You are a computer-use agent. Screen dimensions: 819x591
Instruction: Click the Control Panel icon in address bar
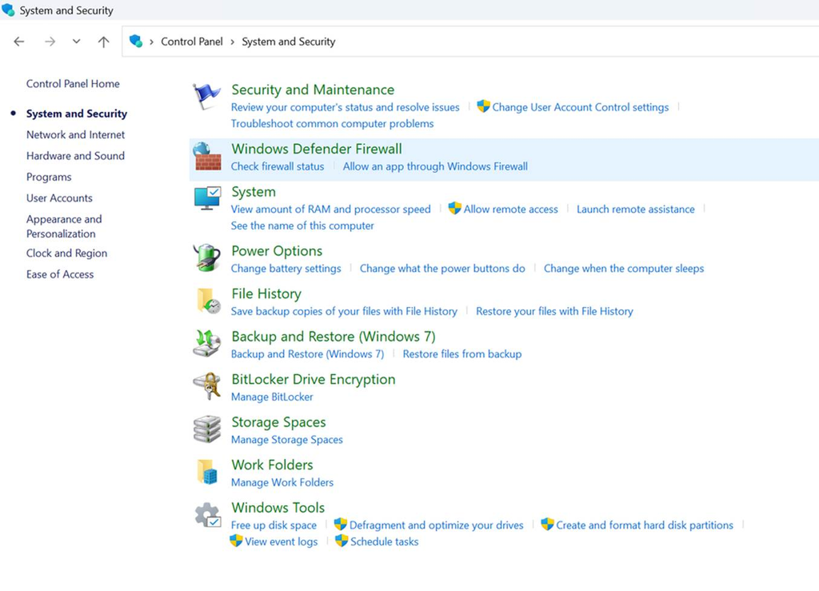pos(136,42)
